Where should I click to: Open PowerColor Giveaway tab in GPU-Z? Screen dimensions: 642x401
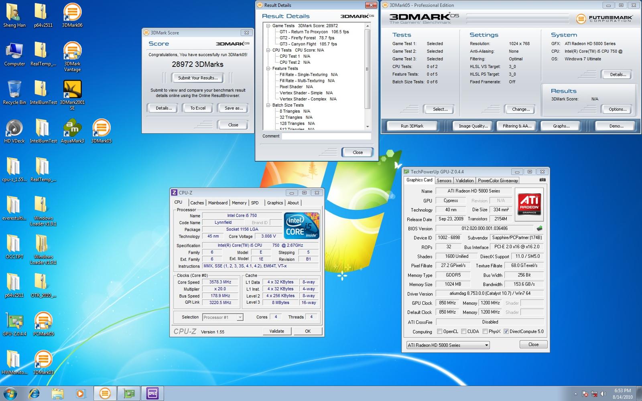[x=498, y=180]
